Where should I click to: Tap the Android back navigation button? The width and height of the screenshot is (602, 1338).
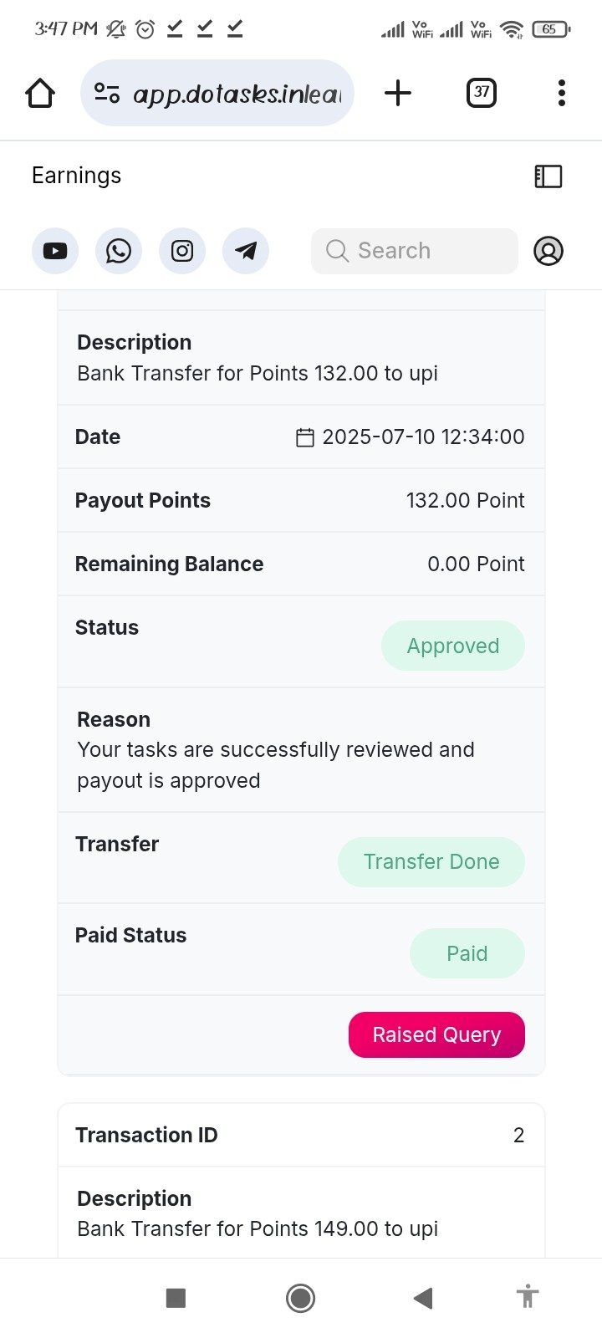pyautogui.click(x=423, y=1298)
